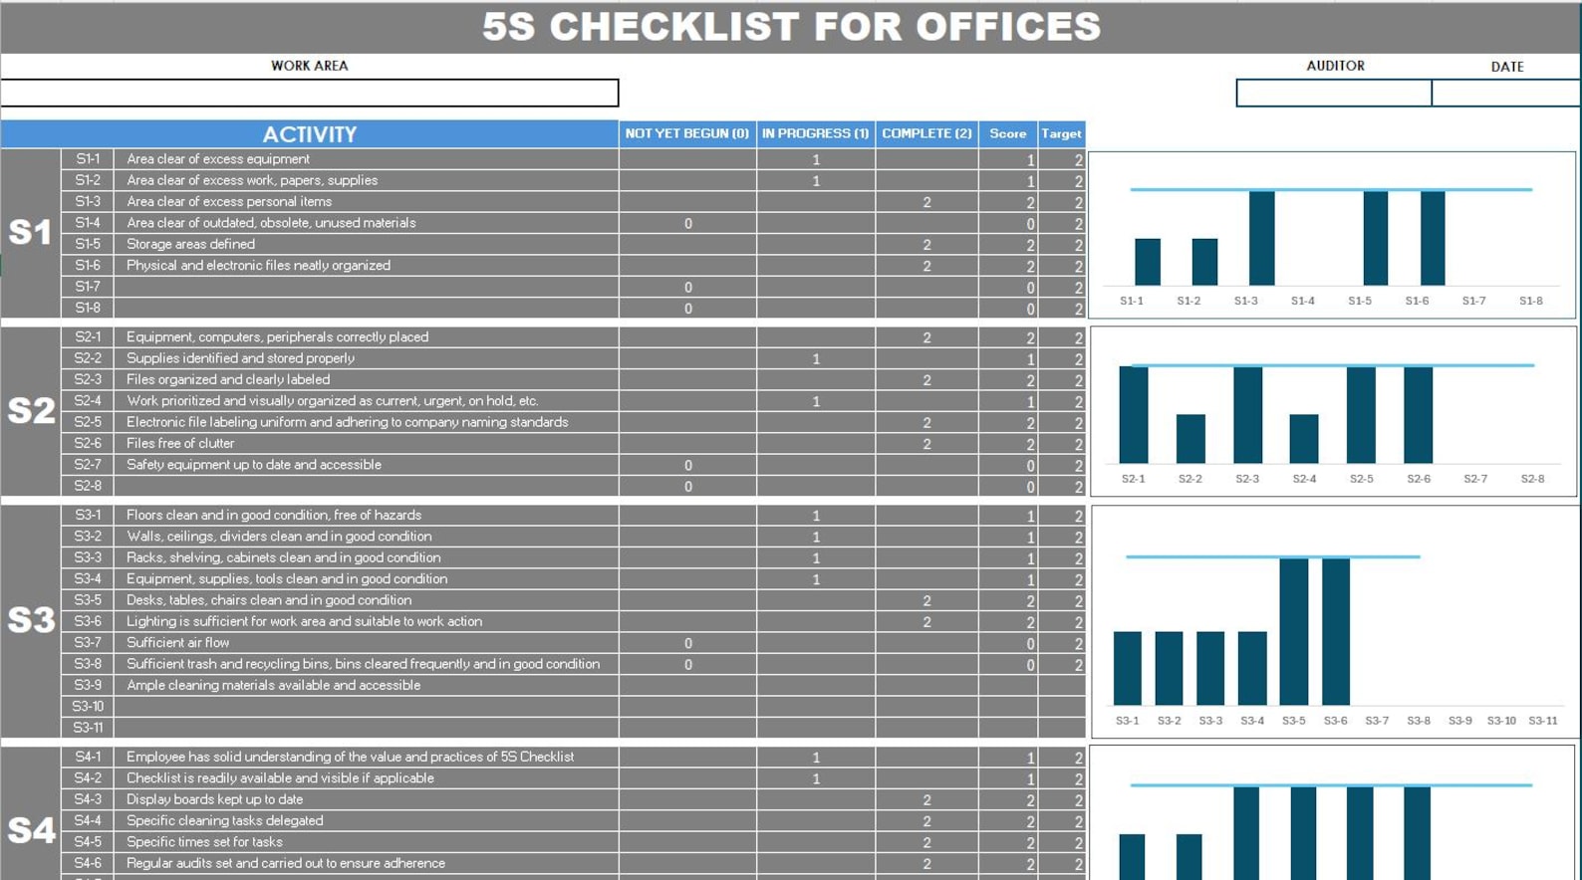
Task: Click 'Area clear of excess work, papers, supplies'
Action: 366,180
